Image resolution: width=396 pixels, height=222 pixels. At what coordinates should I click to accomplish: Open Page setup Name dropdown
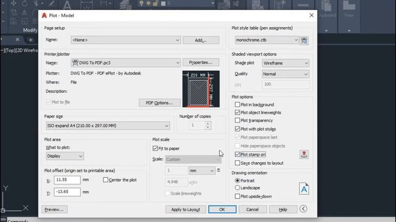pos(126,40)
